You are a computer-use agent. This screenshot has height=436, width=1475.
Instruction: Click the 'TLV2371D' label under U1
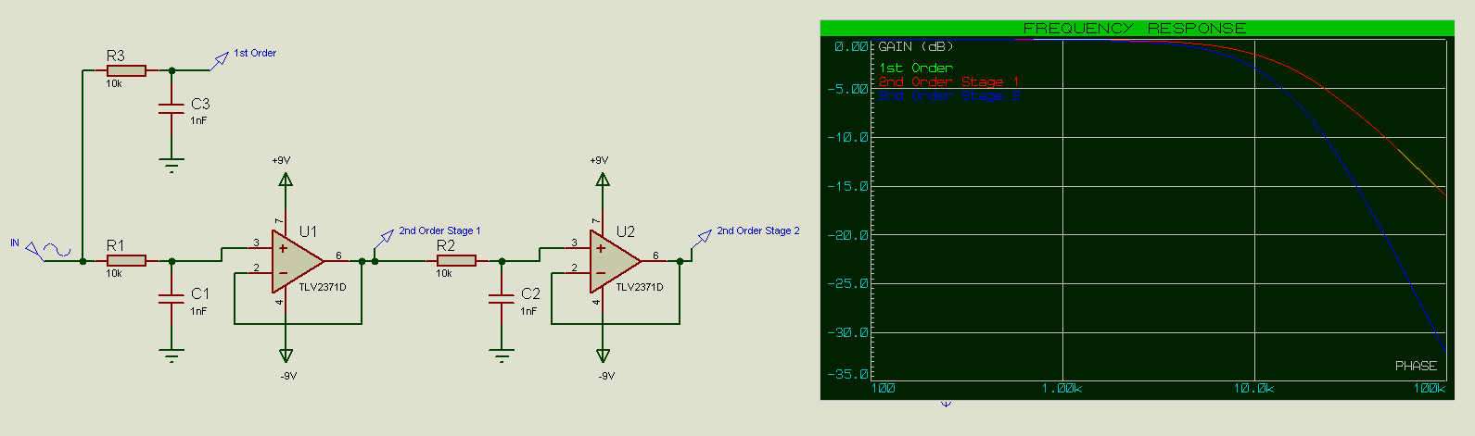tap(323, 287)
